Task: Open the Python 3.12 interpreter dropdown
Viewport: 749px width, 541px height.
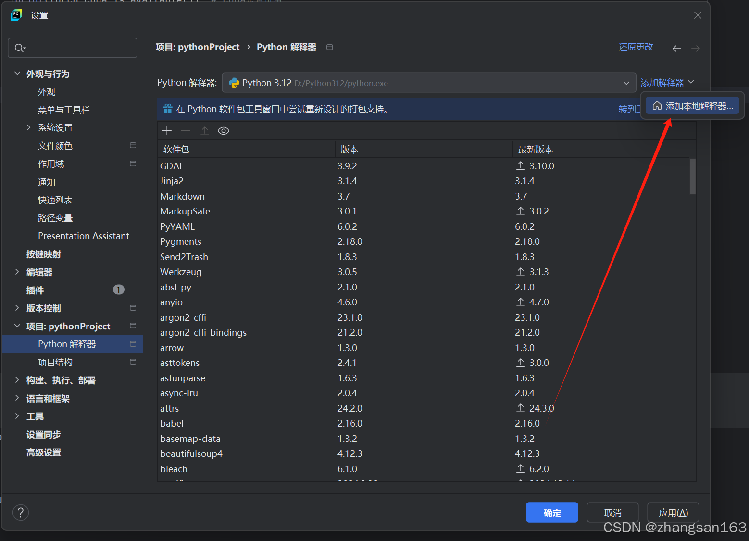Action: [626, 82]
